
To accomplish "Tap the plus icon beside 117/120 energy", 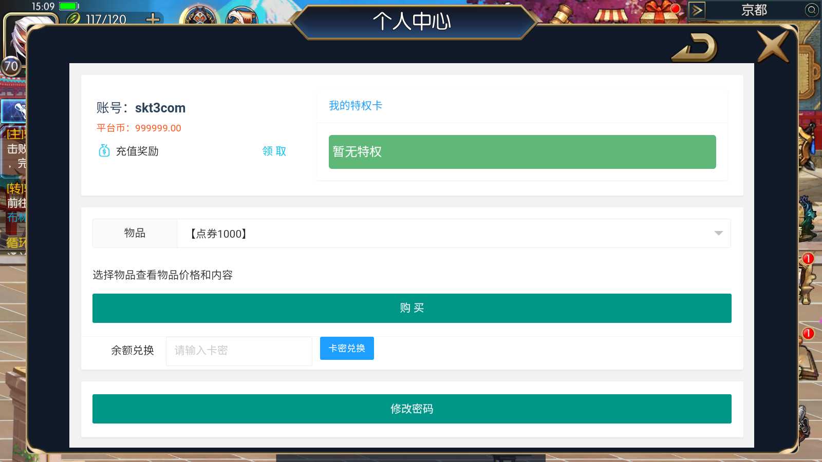I will coord(153,19).
